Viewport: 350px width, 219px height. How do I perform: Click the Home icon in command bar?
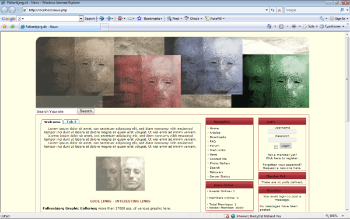click(269, 26)
